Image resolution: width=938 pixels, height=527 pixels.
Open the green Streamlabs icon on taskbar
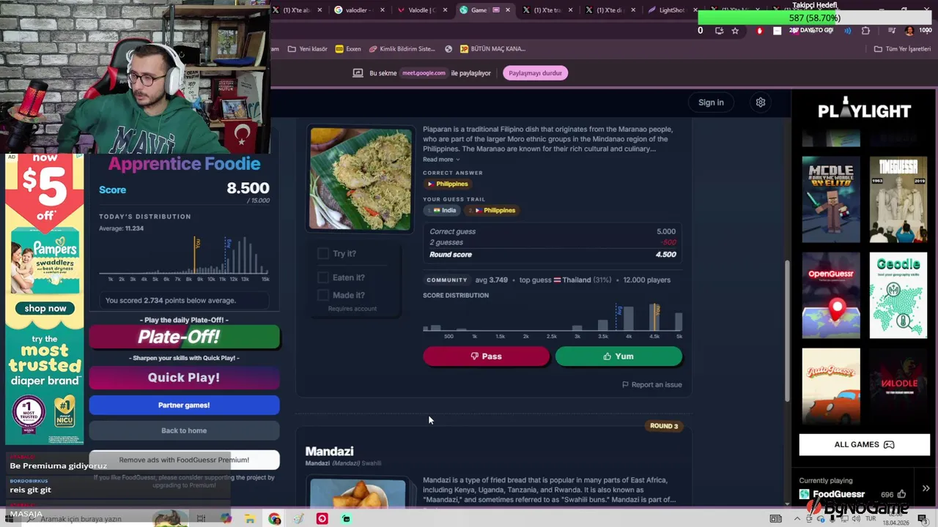346,519
